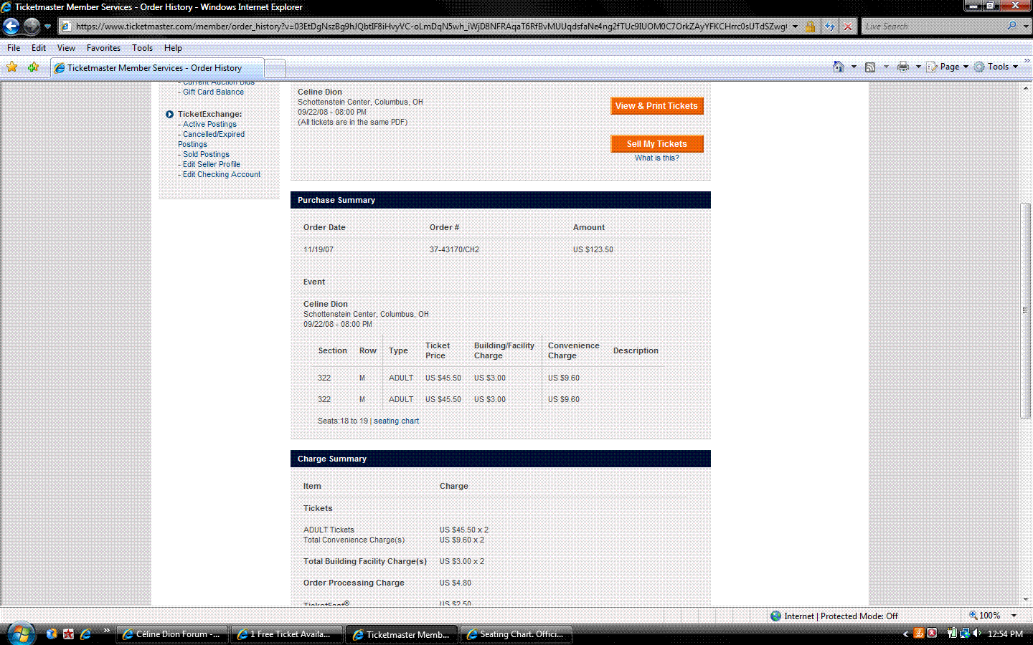Image resolution: width=1033 pixels, height=645 pixels.
Task: Open Tools in the menu bar
Action: 142,48
